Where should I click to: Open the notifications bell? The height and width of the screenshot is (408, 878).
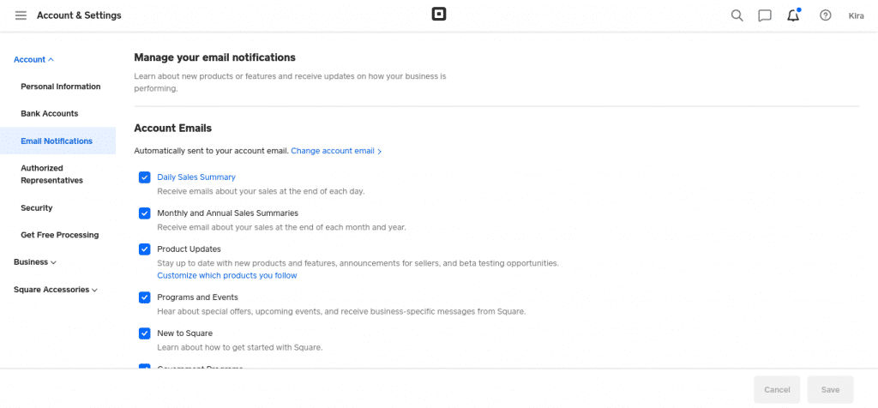click(x=793, y=15)
